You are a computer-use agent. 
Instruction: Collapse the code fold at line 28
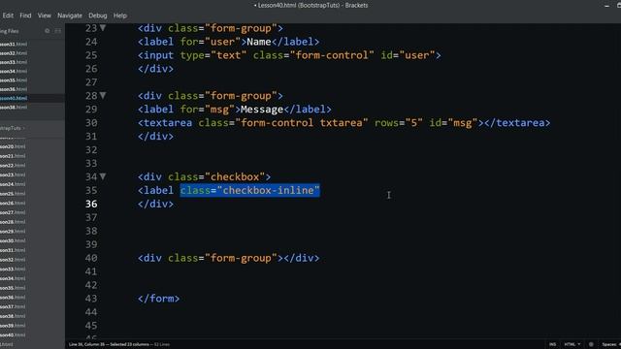tap(103, 95)
